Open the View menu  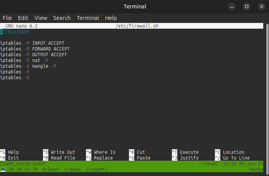point(41,18)
